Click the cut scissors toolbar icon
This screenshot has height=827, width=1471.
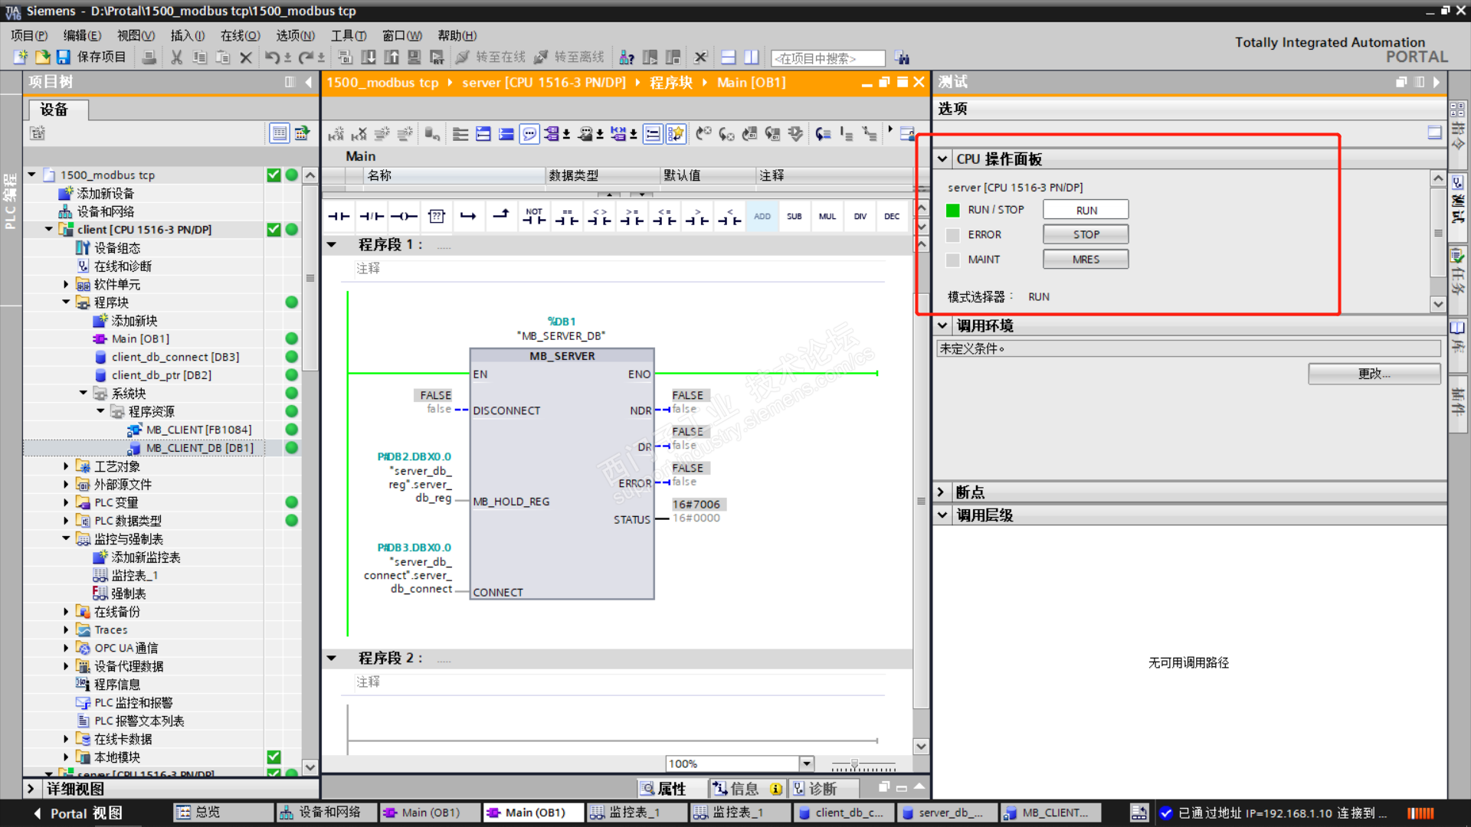[x=176, y=57]
